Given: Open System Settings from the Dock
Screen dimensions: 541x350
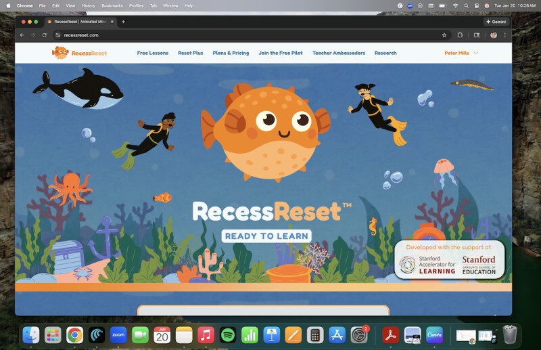Looking at the screenshot, I should [x=359, y=335].
